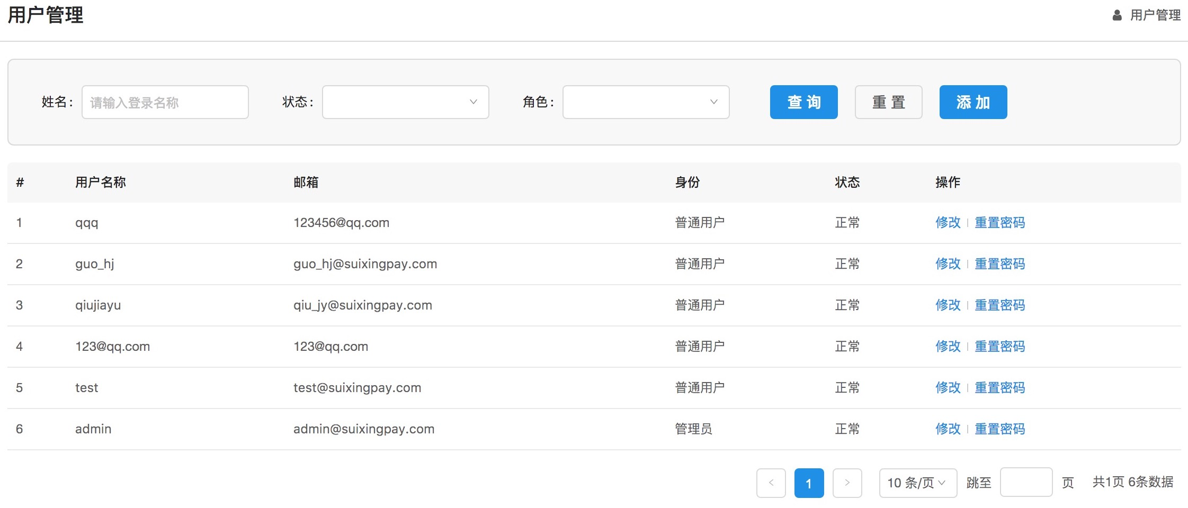Select page 1 in pagination

pyautogui.click(x=809, y=483)
